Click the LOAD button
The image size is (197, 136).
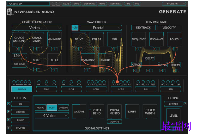pyautogui.click(x=66, y=4)
